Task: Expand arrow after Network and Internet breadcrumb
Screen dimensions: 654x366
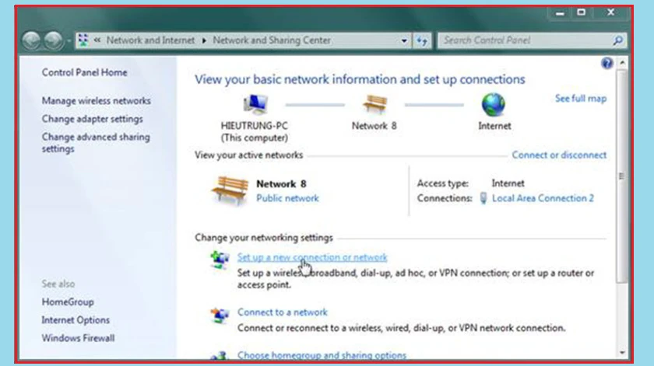Action: (x=204, y=40)
